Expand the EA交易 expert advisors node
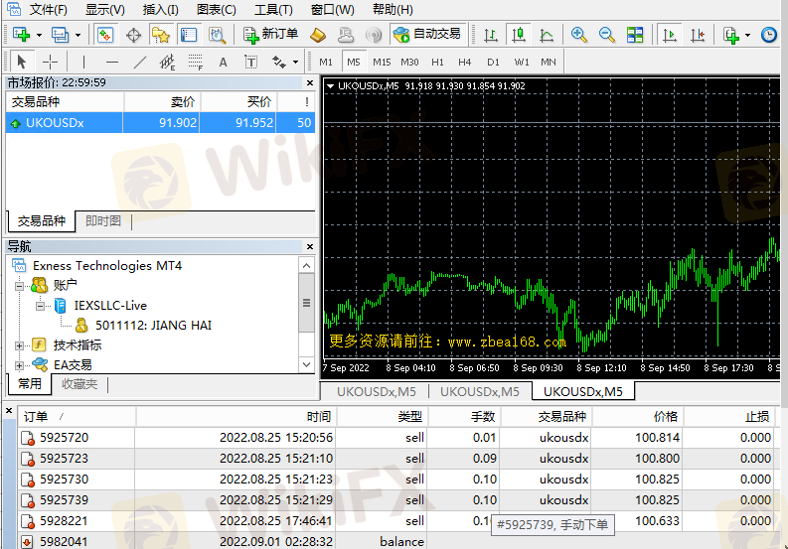Screen dimensions: 788x549 tap(19, 365)
